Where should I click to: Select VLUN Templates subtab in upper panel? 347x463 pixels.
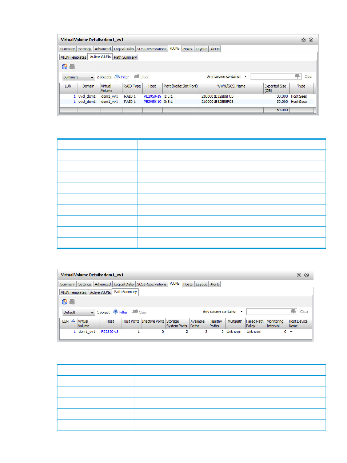pyautogui.click(x=73, y=57)
